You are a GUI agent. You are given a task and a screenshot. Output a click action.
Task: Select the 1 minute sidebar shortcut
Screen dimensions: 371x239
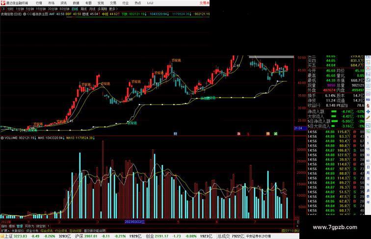[x=368, y=137]
